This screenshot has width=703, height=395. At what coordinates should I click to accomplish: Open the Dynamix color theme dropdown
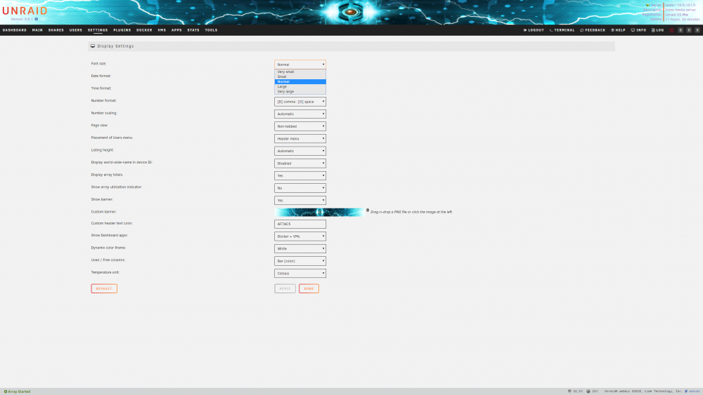(300, 248)
